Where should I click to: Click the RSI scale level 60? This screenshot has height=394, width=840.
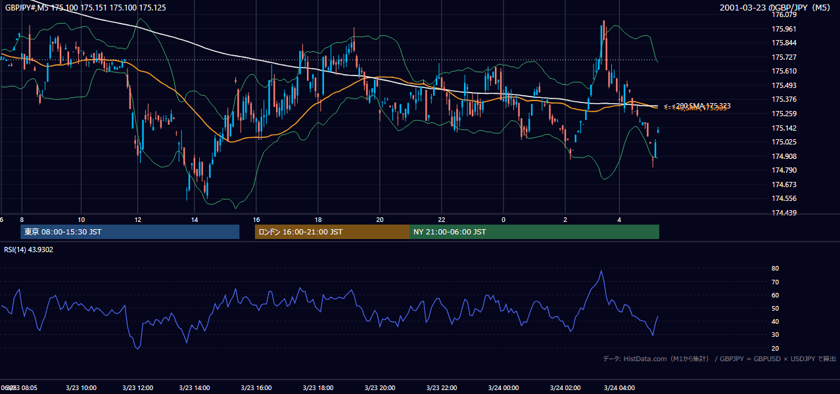tap(776, 295)
